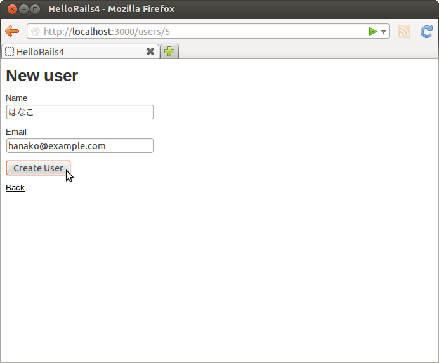Minimize the Firefox window
This screenshot has height=363, width=439.
point(23,9)
